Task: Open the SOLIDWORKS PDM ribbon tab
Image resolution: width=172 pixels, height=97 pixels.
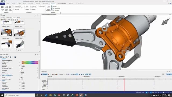Action: tap(62, 4)
